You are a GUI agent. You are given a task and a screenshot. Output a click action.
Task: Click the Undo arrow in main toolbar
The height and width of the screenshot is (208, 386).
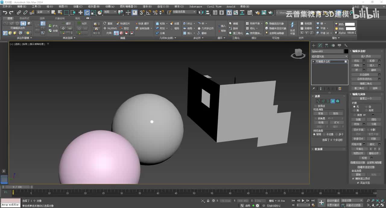tap(5, 12)
